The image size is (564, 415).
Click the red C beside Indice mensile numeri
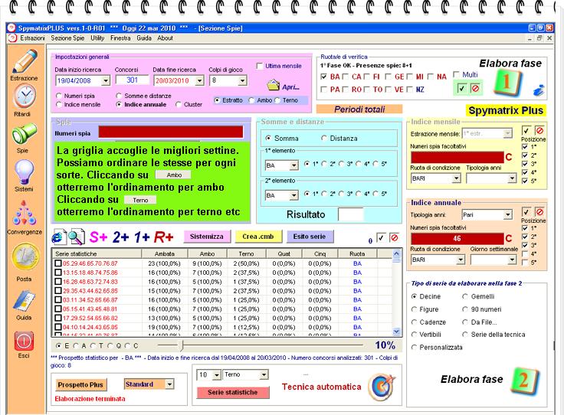pos(508,158)
